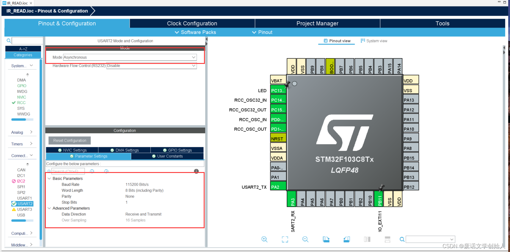Expand the Computing category

coord(22,233)
